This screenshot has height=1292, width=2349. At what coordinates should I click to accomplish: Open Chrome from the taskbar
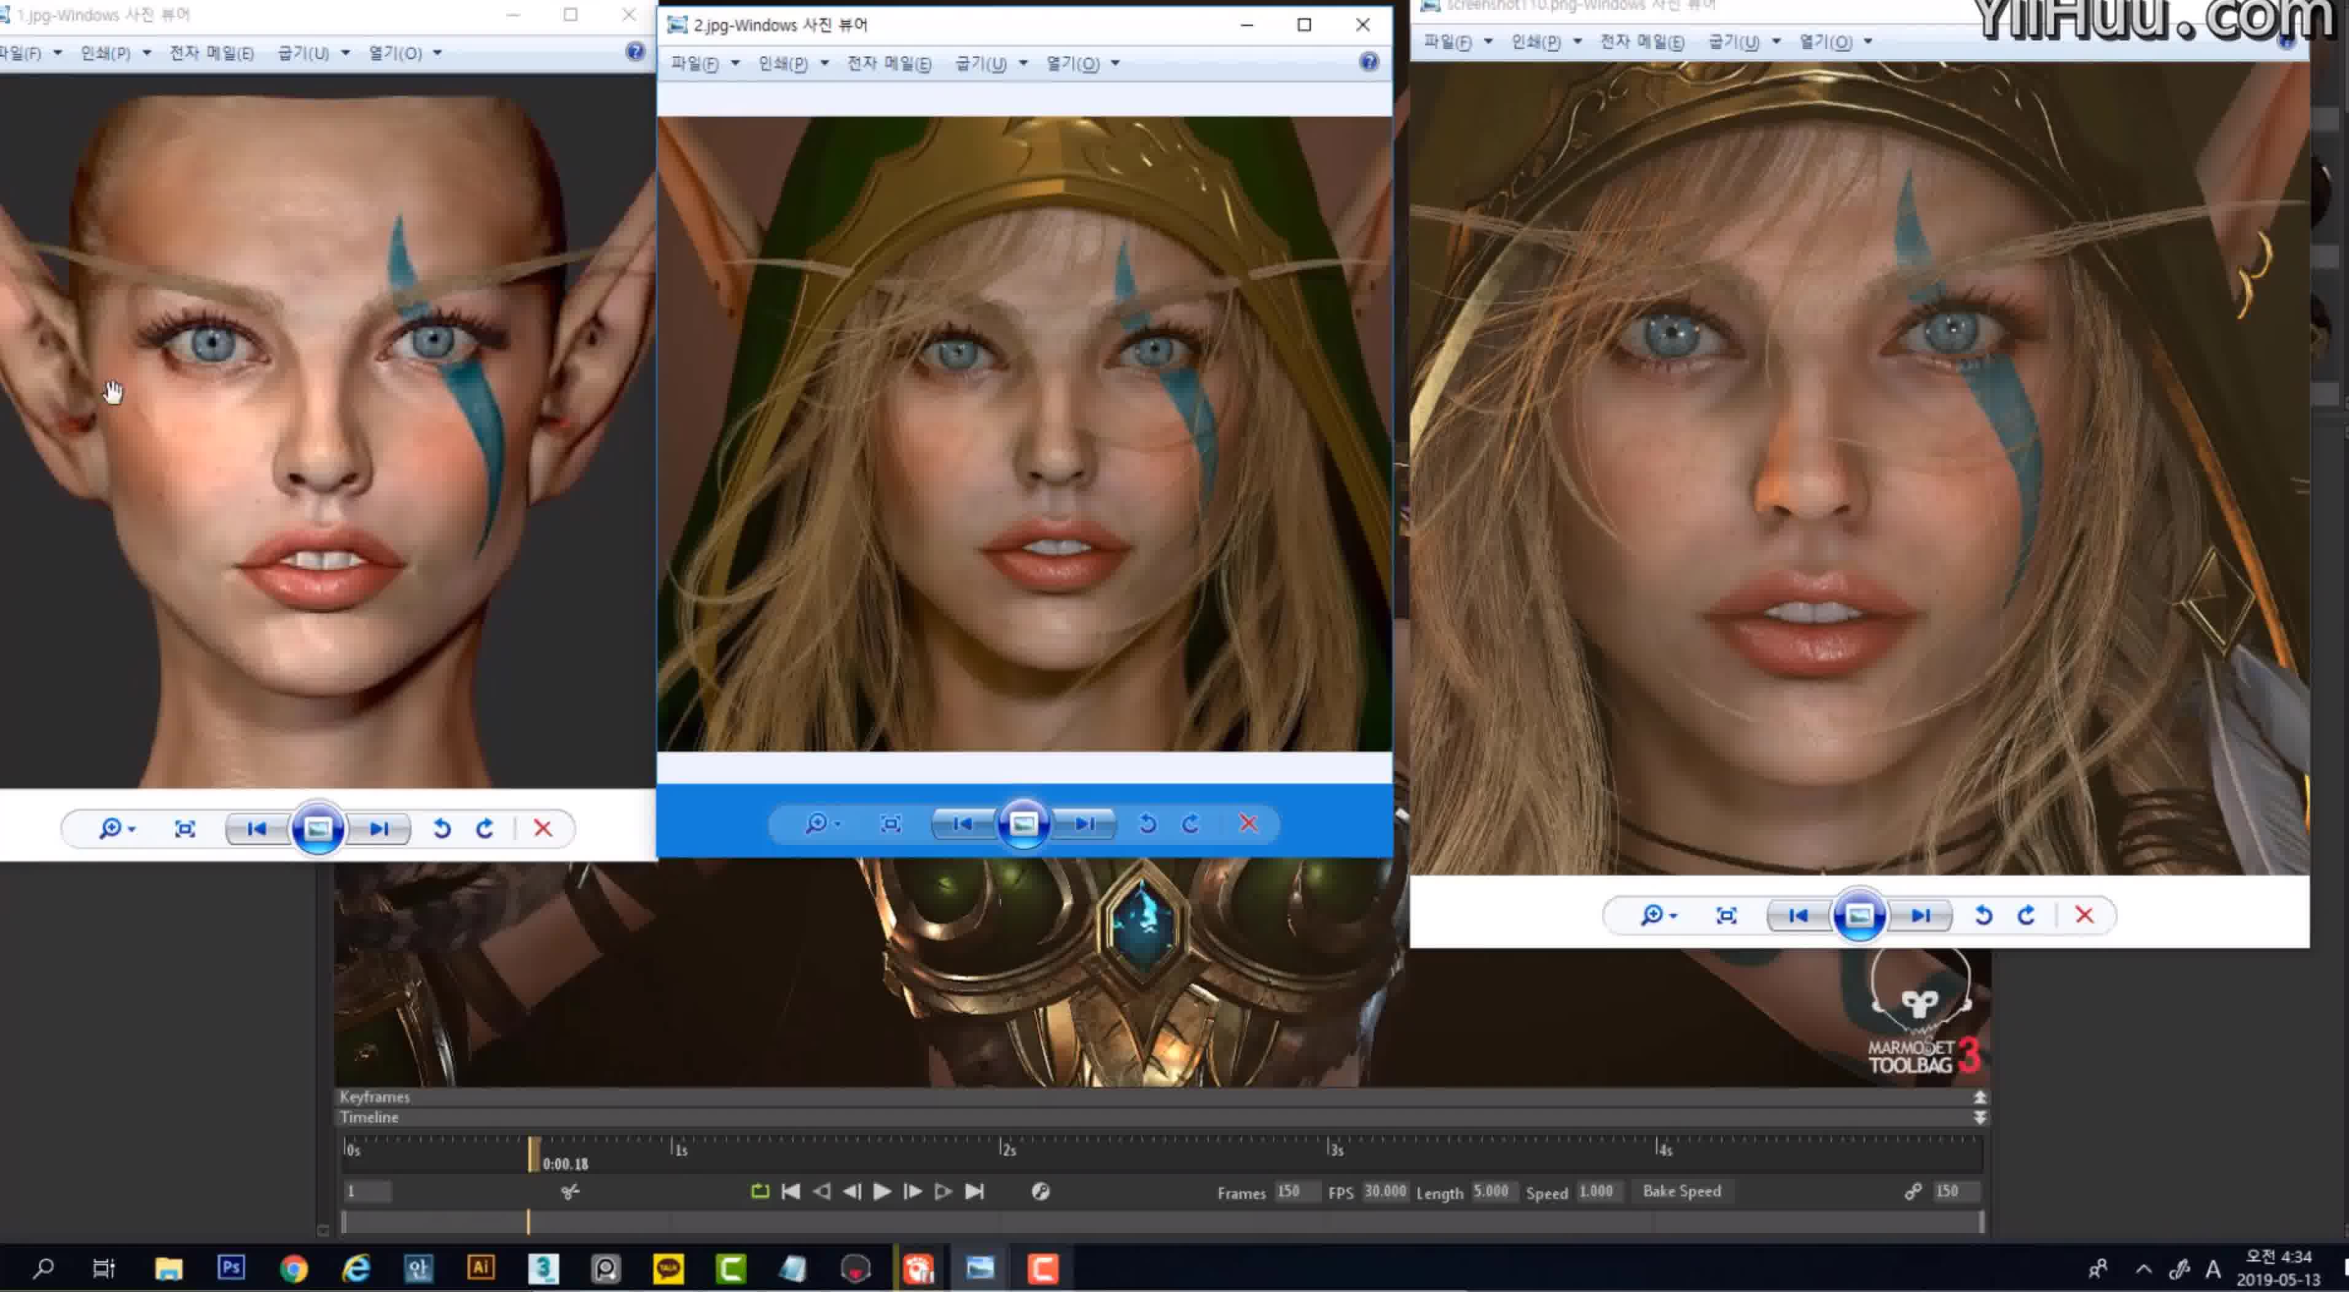(294, 1268)
